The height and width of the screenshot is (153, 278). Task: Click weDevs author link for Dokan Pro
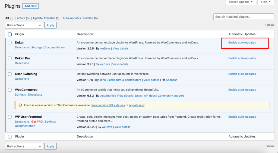(105, 64)
